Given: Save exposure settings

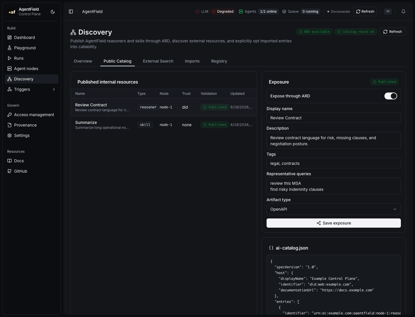Looking at the screenshot, I should click(x=334, y=223).
